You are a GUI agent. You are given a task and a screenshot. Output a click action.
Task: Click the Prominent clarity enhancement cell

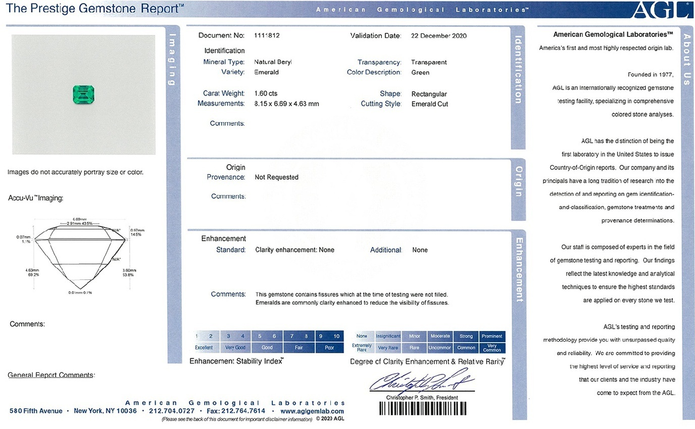[x=492, y=336]
